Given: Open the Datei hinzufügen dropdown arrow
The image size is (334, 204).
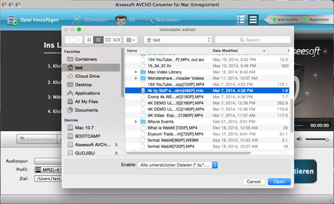Looking at the screenshot, I should click(x=62, y=19).
